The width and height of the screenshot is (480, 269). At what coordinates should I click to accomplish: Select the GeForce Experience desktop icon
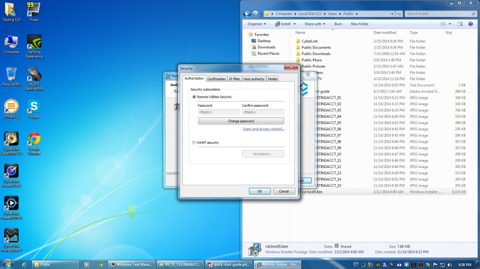(34, 46)
